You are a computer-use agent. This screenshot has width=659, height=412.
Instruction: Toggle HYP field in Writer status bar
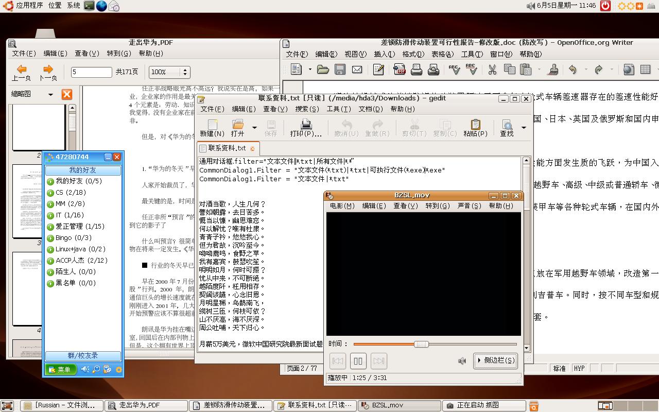[x=579, y=368]
